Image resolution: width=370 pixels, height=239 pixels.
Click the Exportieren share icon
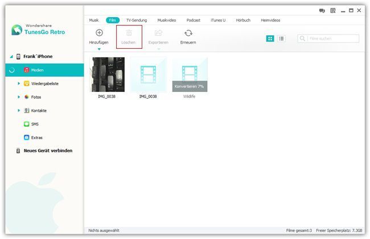[158, 33]
